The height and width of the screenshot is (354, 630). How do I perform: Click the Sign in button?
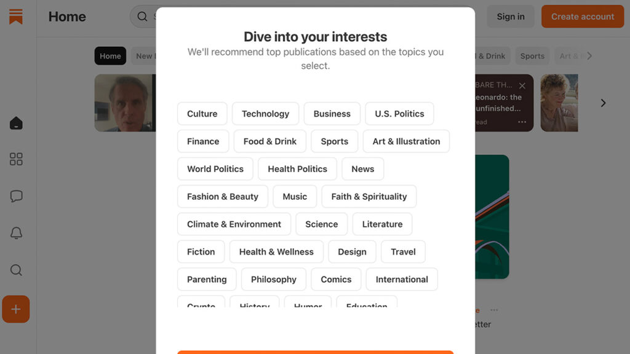[510, 17]
